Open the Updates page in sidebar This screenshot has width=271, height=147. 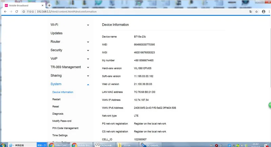tap(57, 33)
